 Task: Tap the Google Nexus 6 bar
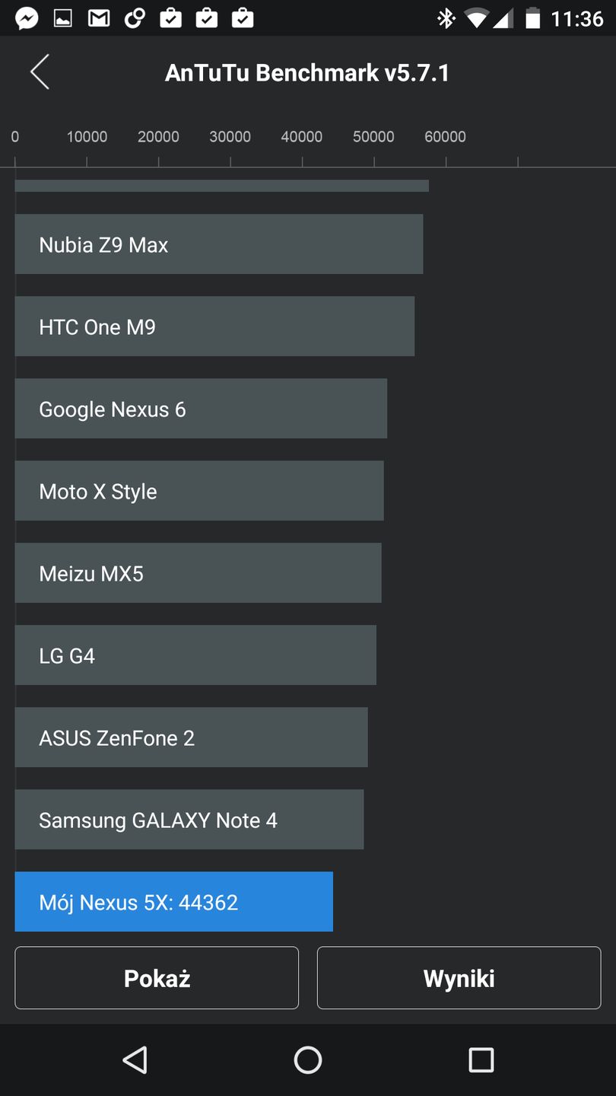(x=201, y=409)
